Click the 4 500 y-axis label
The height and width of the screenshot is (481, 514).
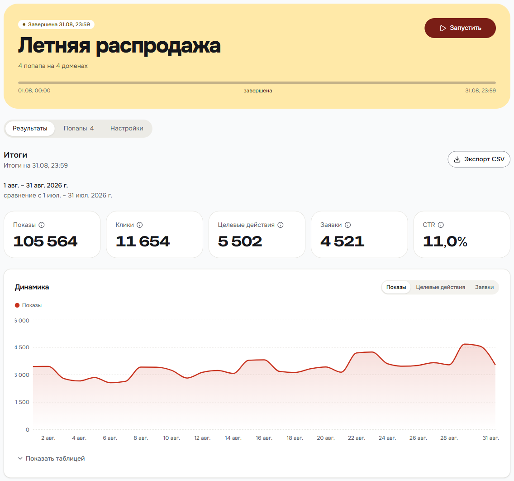pos(22,347)
